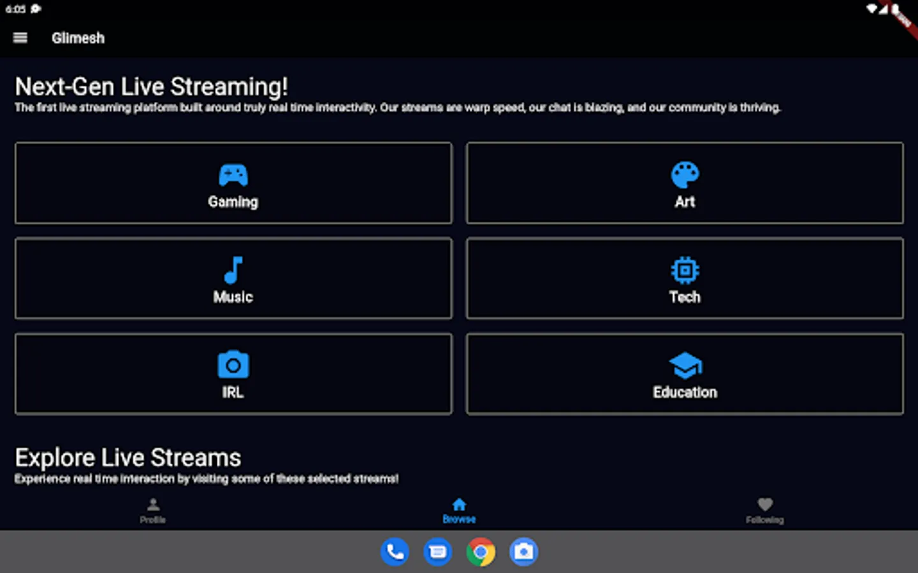Switch to the Following tab
The image size is (918, 573).
[x=765, y=511]
